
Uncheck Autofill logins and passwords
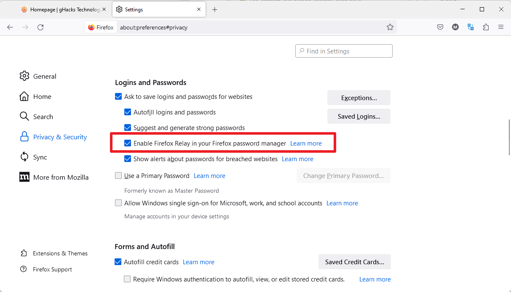[128, 112]
